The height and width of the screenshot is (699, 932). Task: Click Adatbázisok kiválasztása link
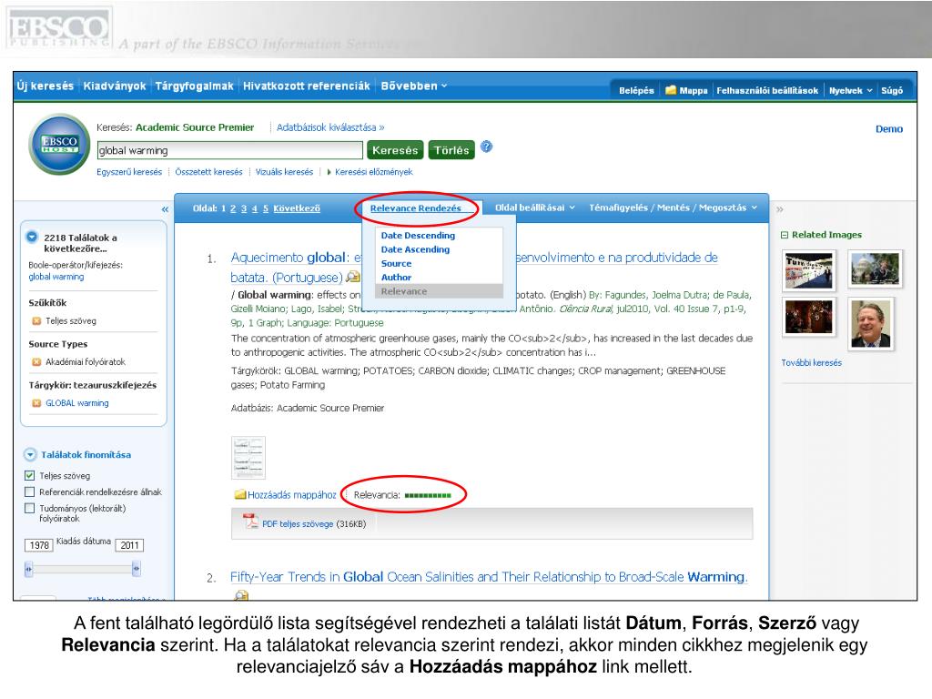[x=330, y=127]
